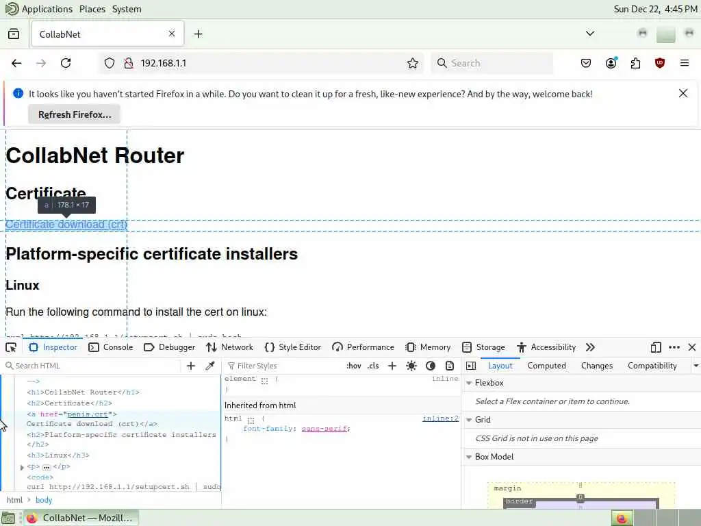701x526 pixels.
Task: Click the forward navigation arrow
Action: pyautogui.click(x=41, y=63)
